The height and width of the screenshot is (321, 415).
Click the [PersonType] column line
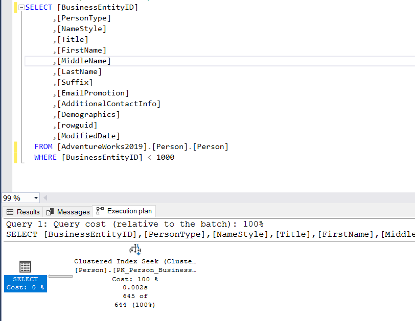pos(82,18)
